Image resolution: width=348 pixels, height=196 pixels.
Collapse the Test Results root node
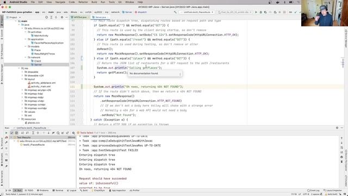pos(11,137)
